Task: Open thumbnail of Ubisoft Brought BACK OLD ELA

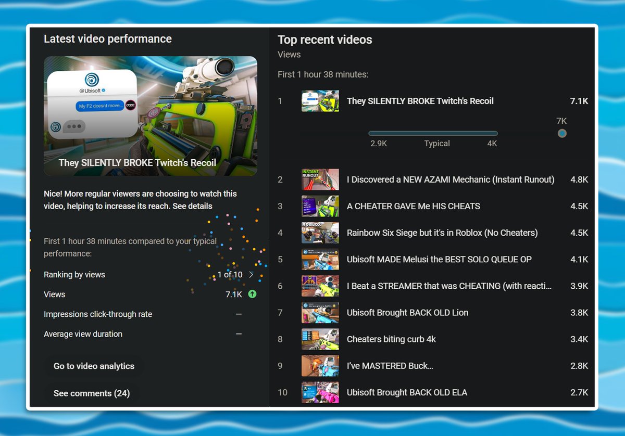Action: (x=320, y=392)
